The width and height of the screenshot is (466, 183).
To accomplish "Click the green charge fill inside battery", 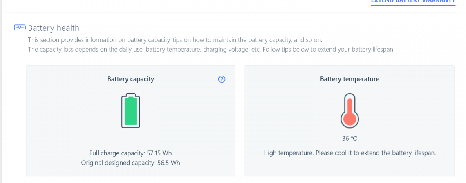I will pos(130,113).
